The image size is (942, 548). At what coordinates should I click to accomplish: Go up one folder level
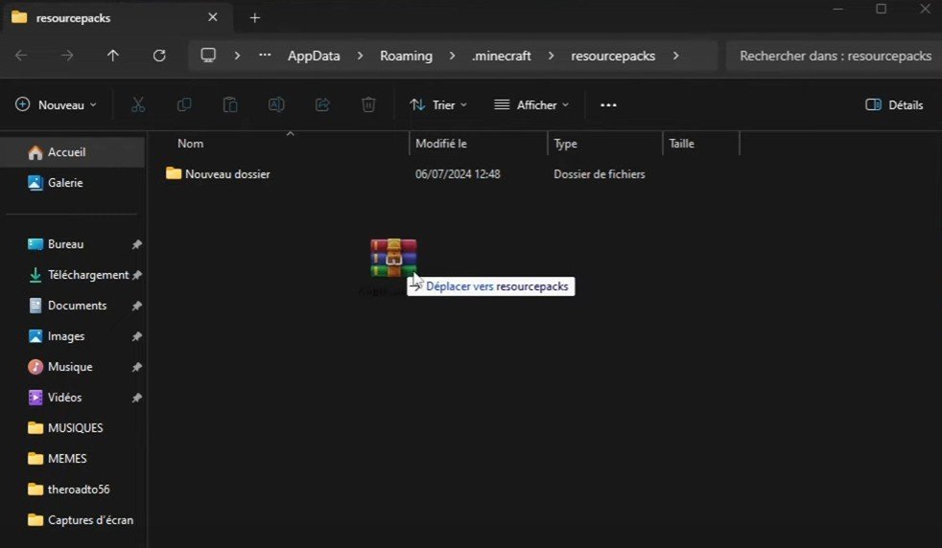(x=113, y=56)
